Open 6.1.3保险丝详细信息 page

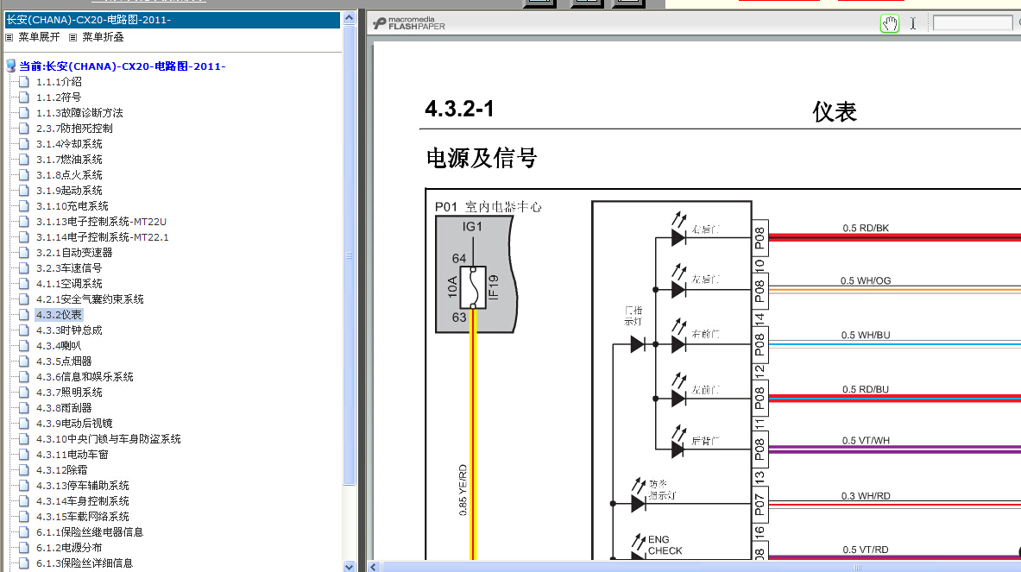[85, 563]
